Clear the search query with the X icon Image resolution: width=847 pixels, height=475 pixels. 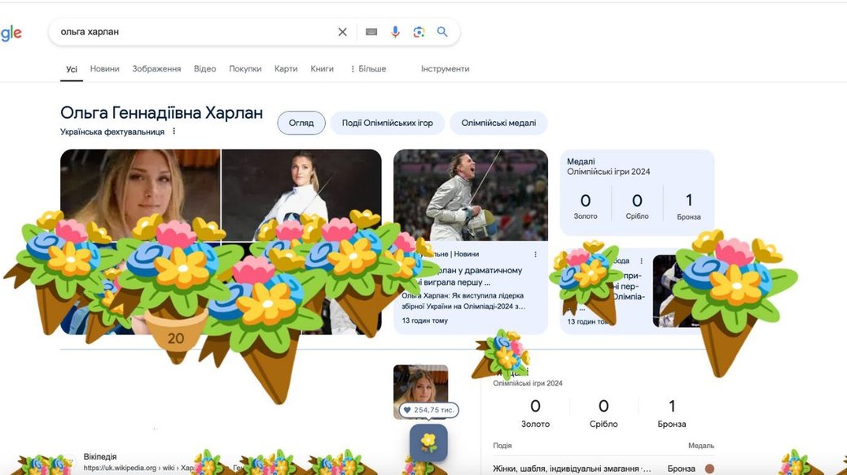(x=342, y=32)
